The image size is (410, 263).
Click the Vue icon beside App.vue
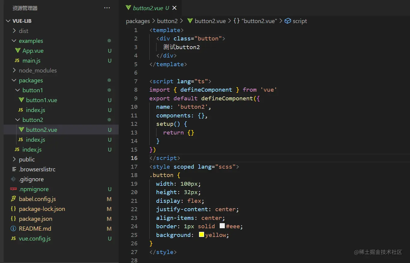[18, 51]
